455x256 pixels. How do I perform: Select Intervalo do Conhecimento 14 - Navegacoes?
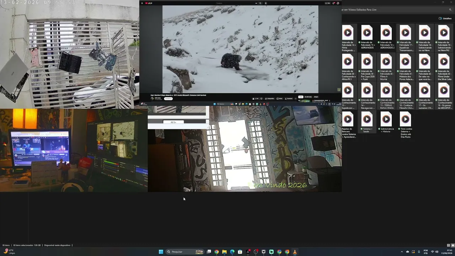pos(367,96)
